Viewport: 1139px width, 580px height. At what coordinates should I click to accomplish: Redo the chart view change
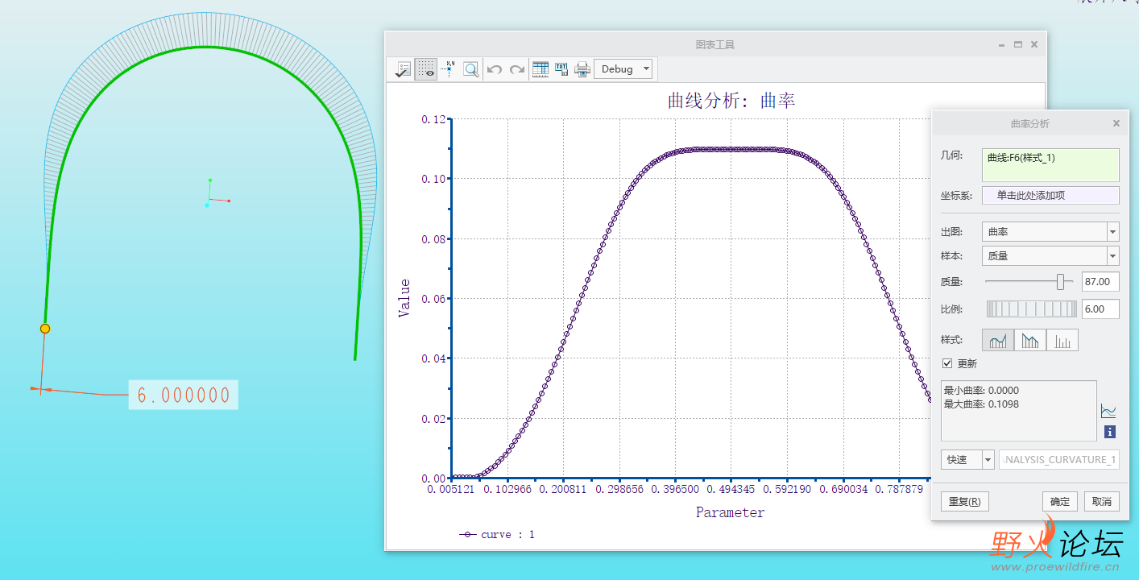coord(517,69)
